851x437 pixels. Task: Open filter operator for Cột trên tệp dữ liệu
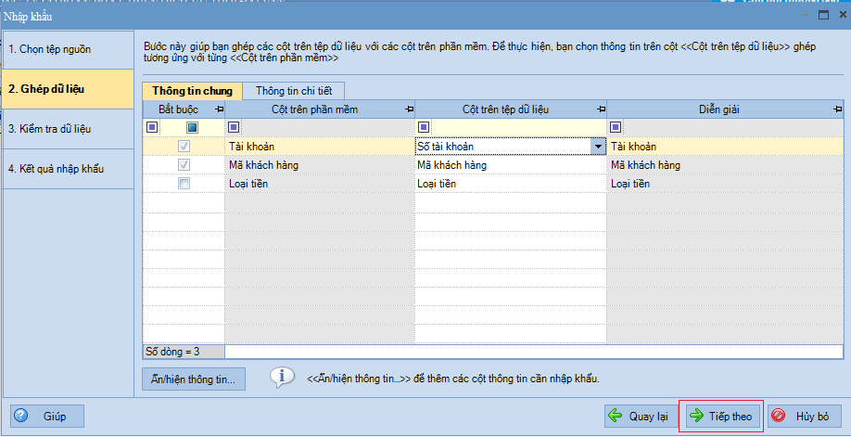(x=424, y=127)
